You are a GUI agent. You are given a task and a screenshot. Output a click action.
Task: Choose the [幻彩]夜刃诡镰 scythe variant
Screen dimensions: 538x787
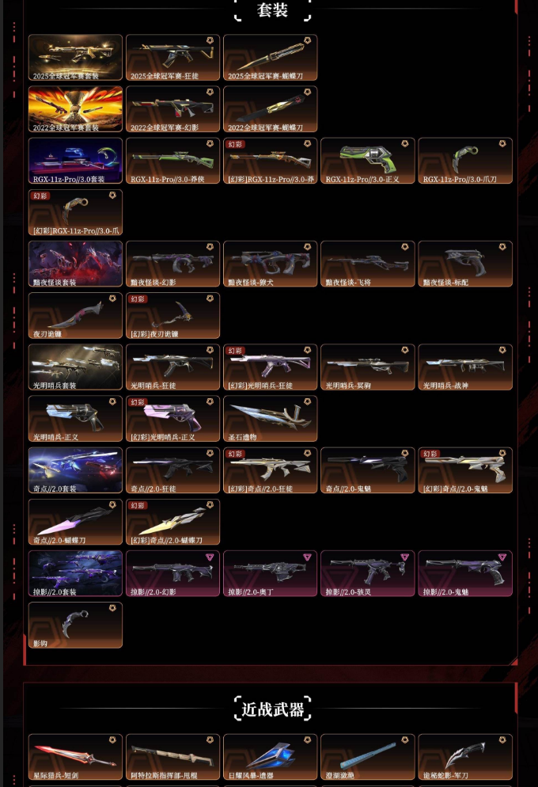[173, 316]
